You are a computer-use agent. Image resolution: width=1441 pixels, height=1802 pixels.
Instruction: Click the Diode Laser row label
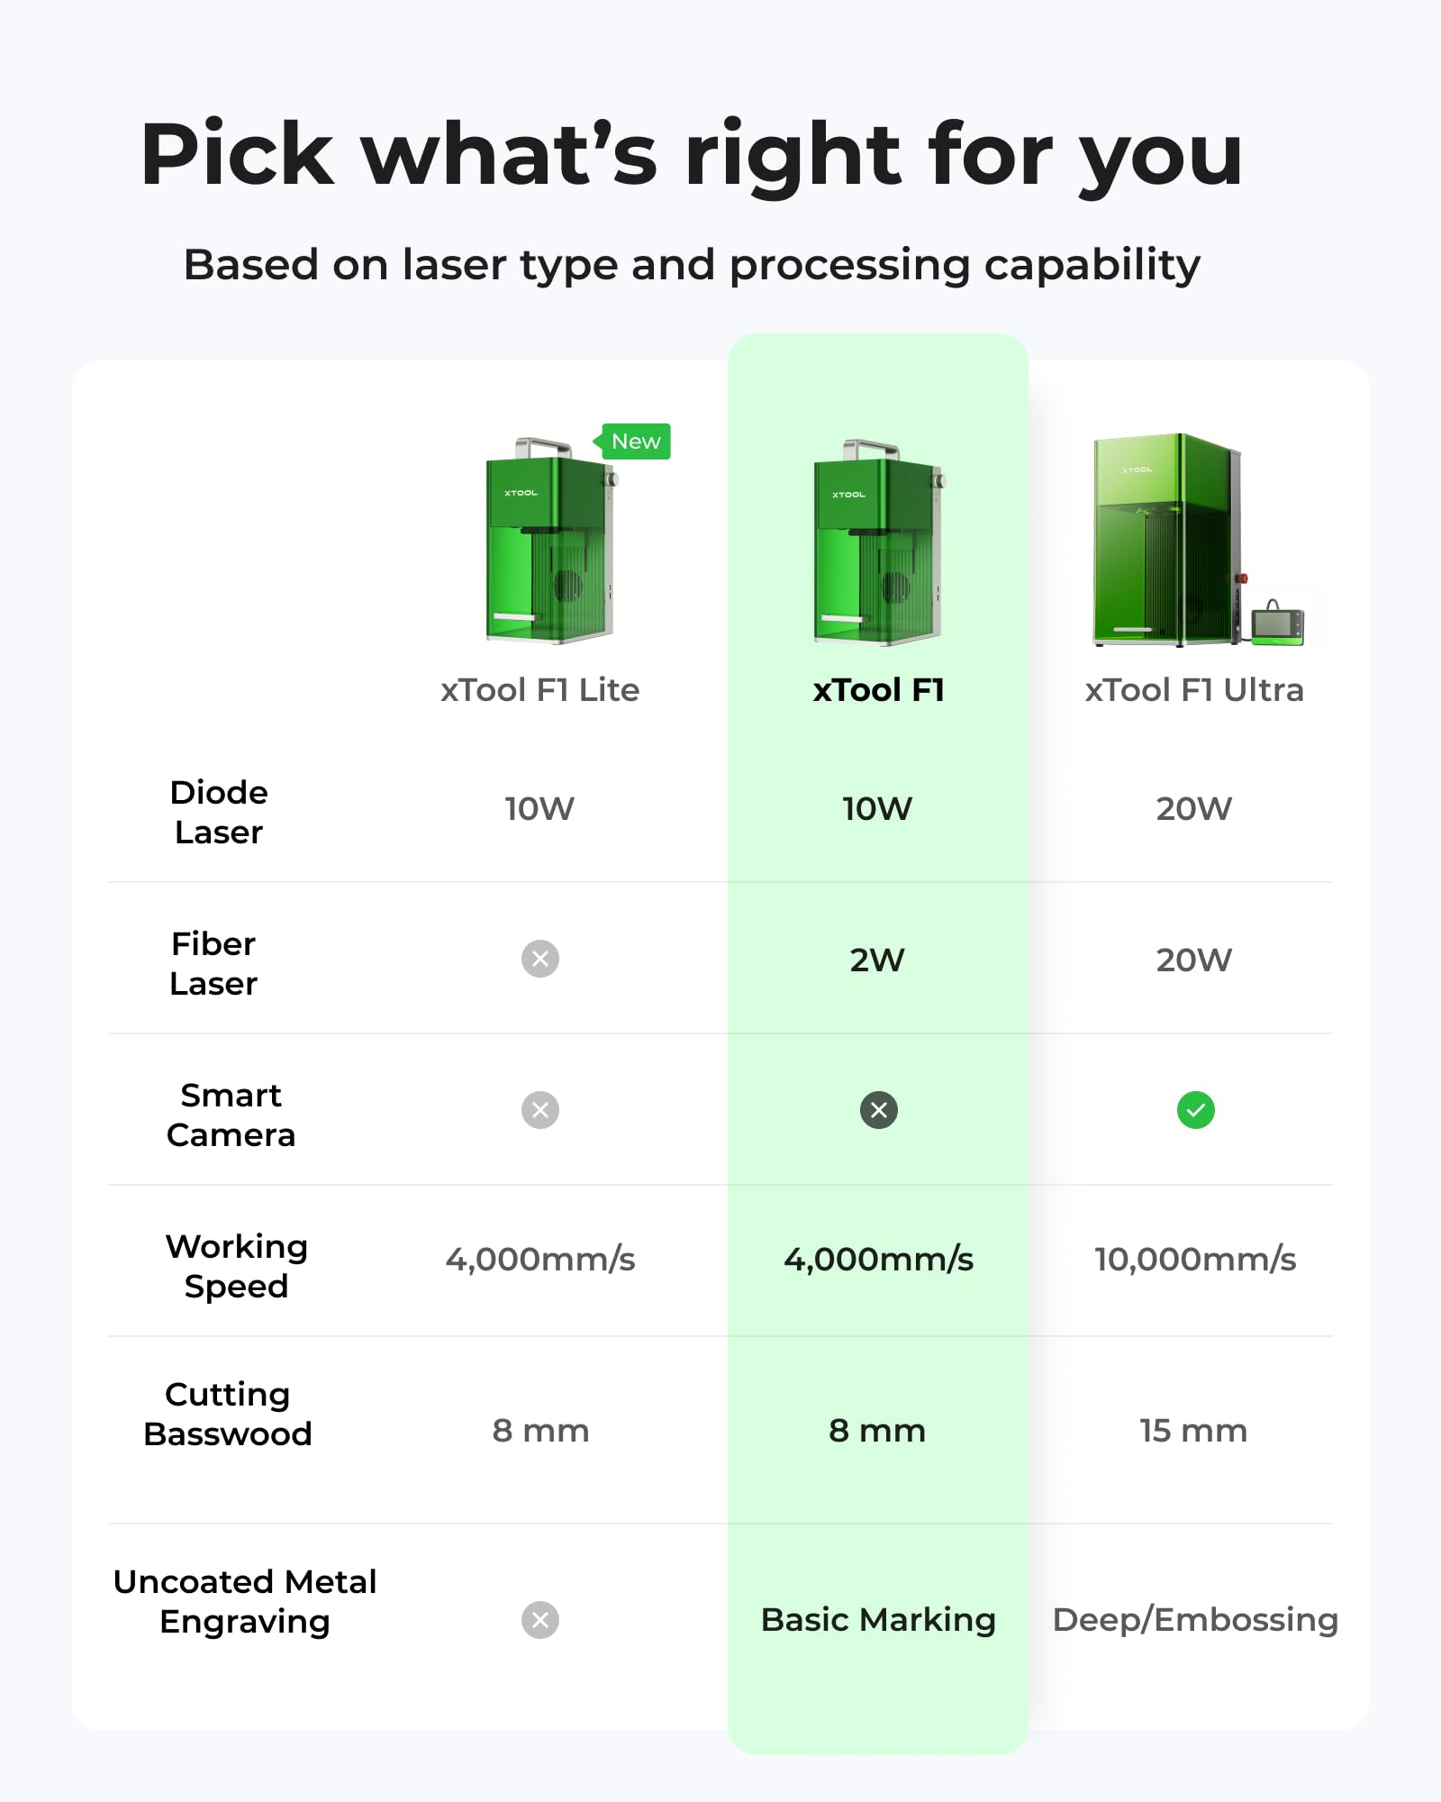click(x=219, y=812)
